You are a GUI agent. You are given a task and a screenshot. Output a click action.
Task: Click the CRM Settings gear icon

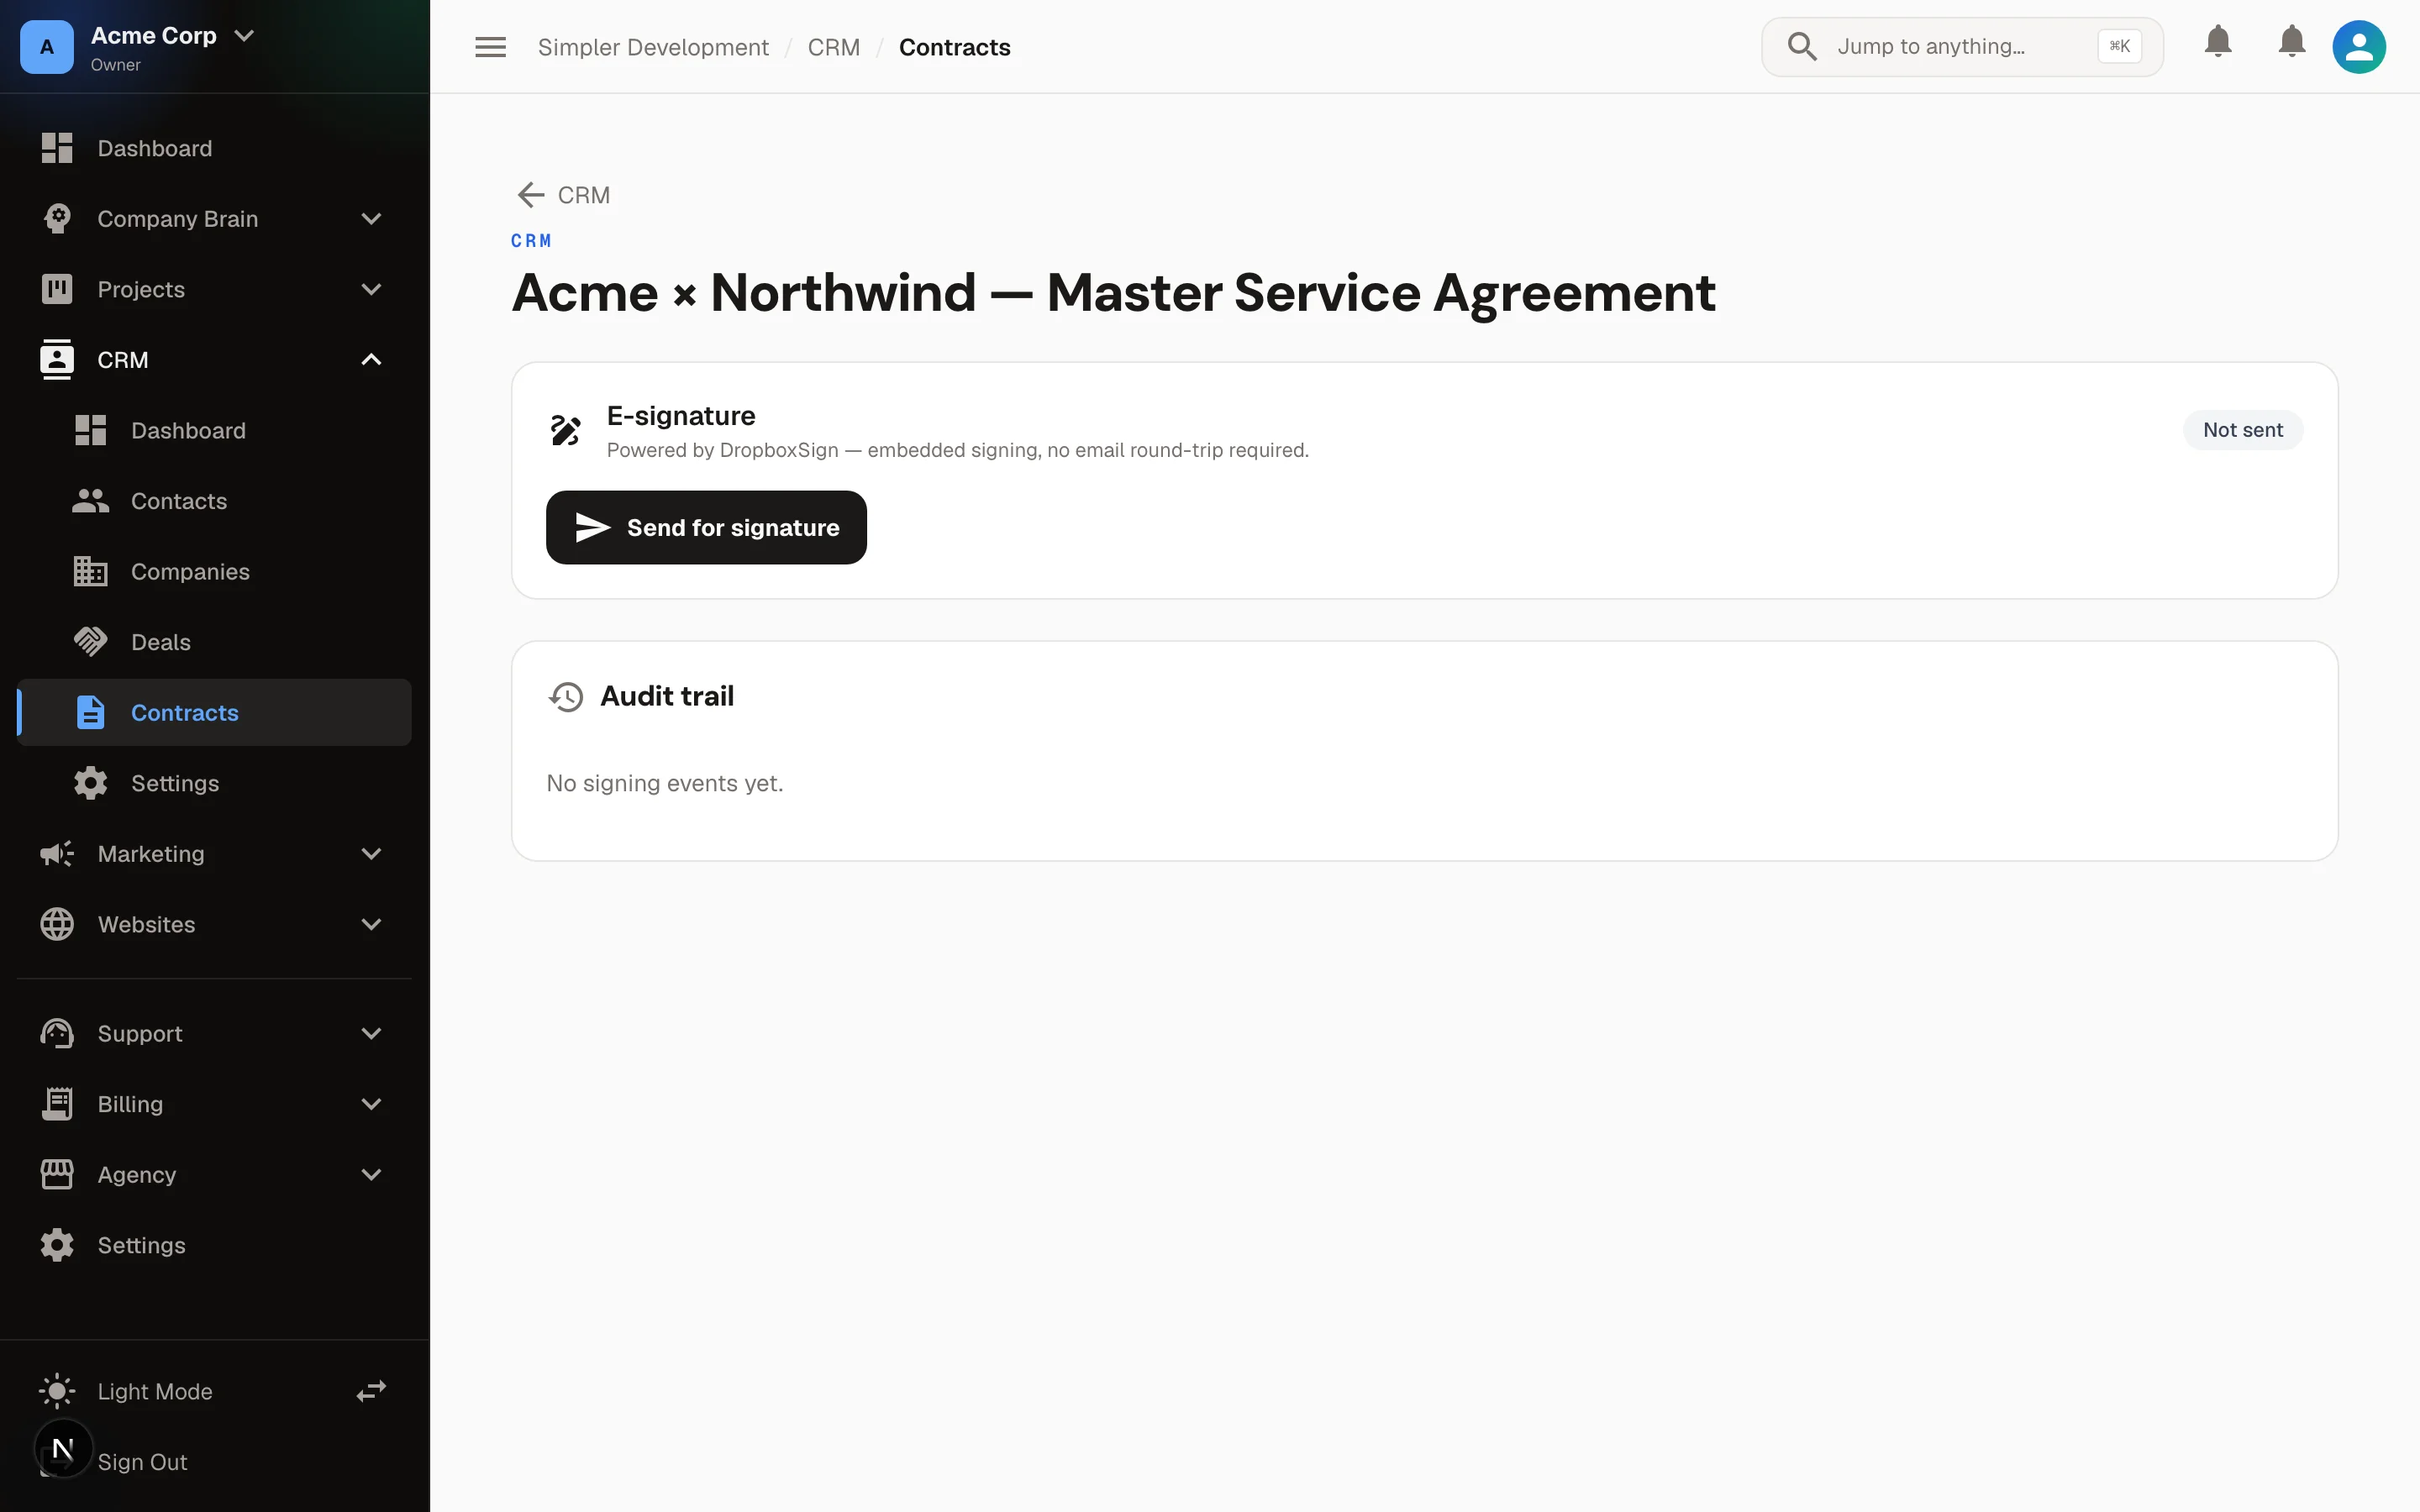point(90,783)
